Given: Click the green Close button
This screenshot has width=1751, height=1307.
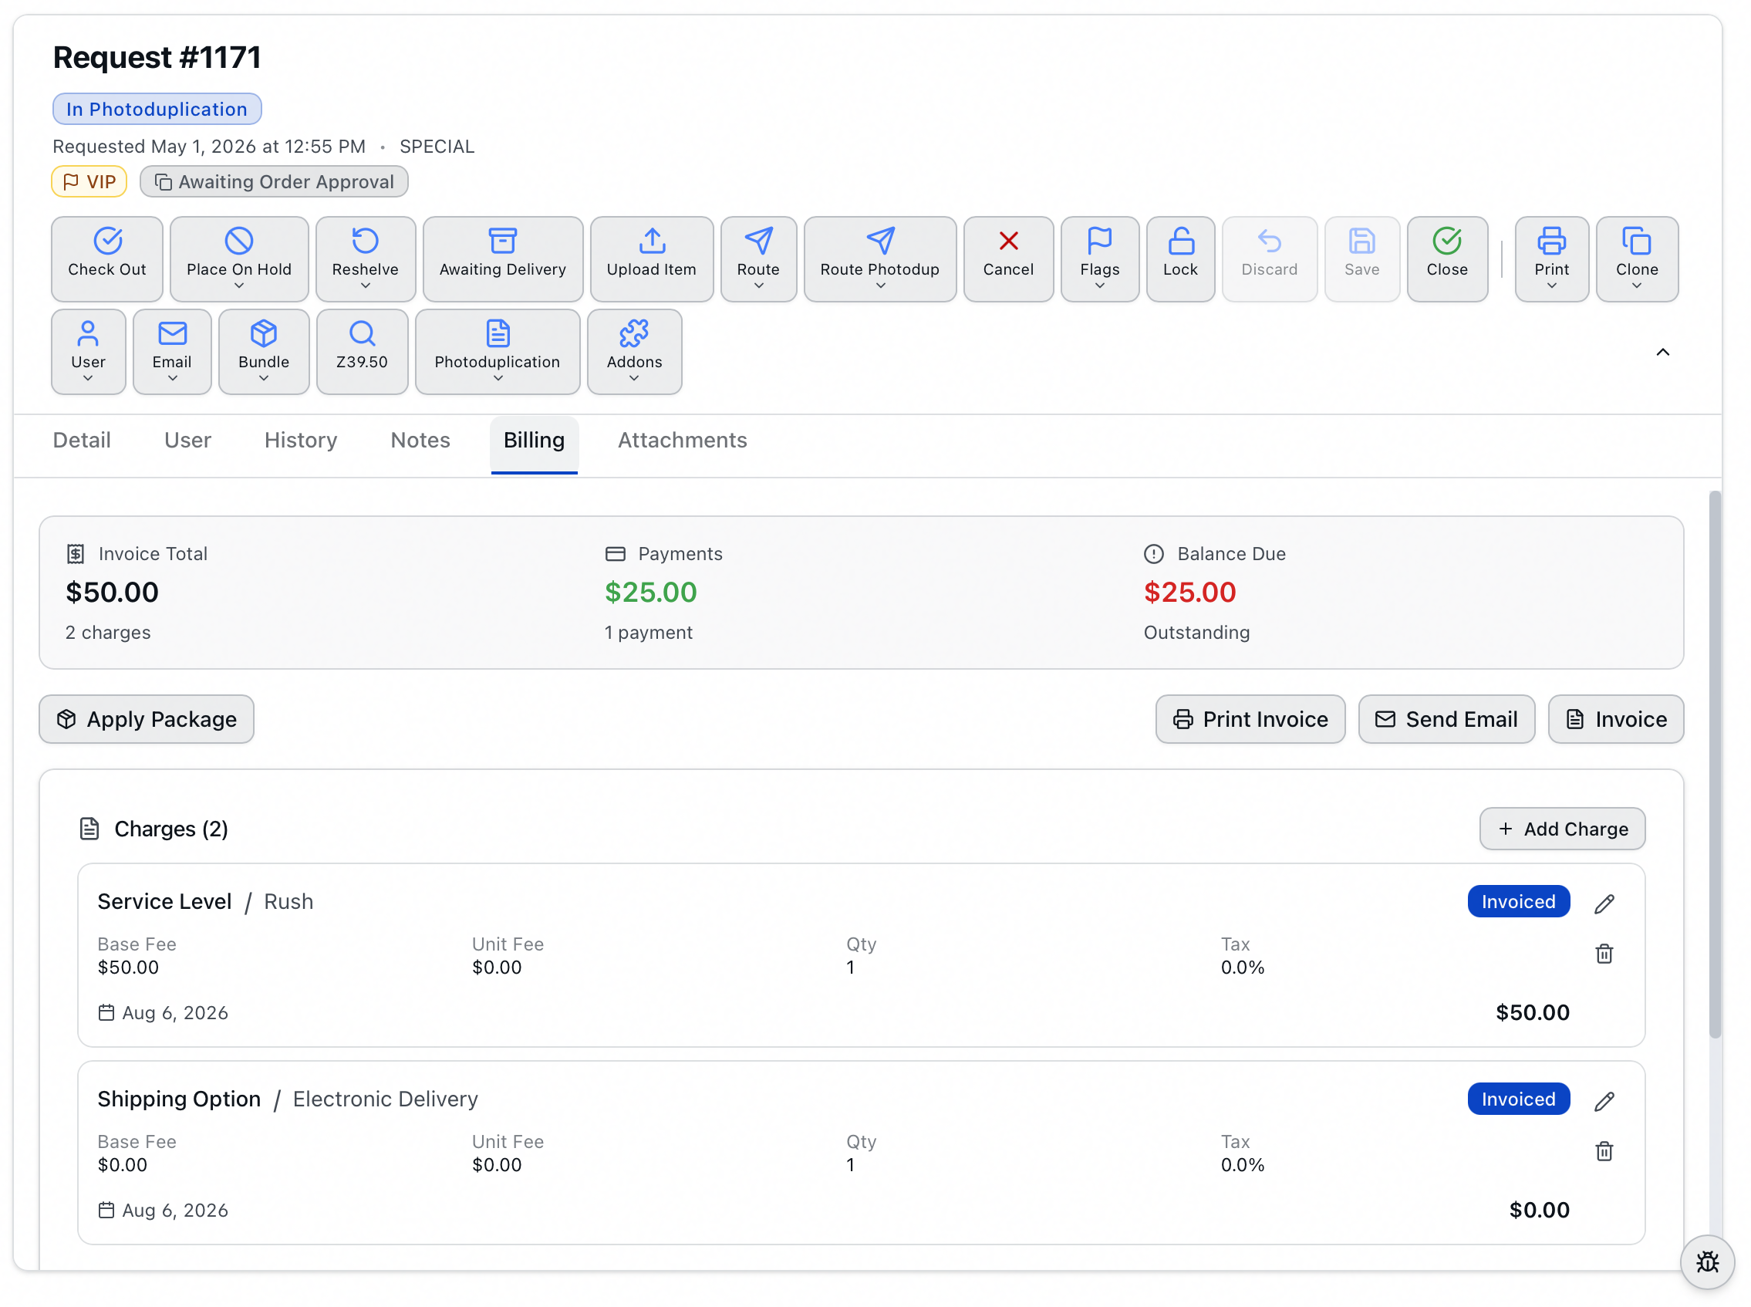Looking at the screenshot, I should click(x=1447, y=258).
